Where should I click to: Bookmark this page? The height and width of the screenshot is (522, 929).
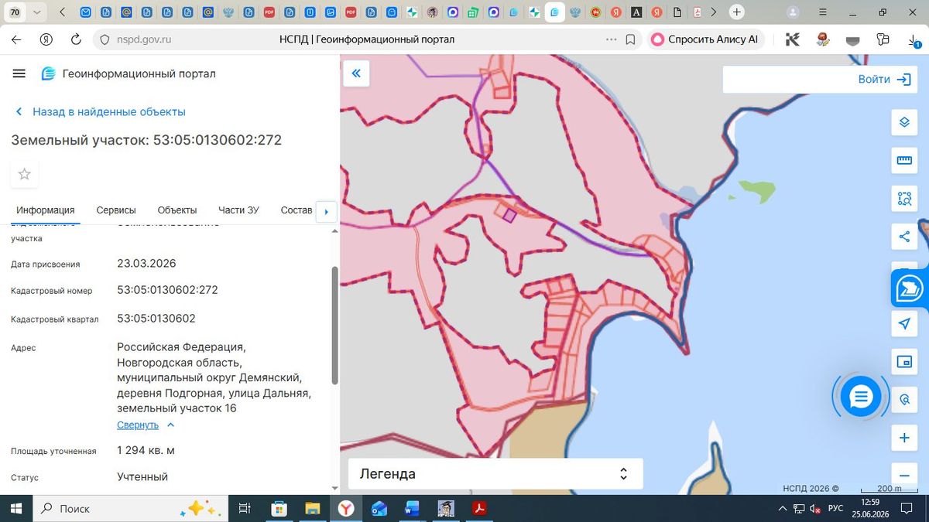pyautogui.click(x=631, y=39)
